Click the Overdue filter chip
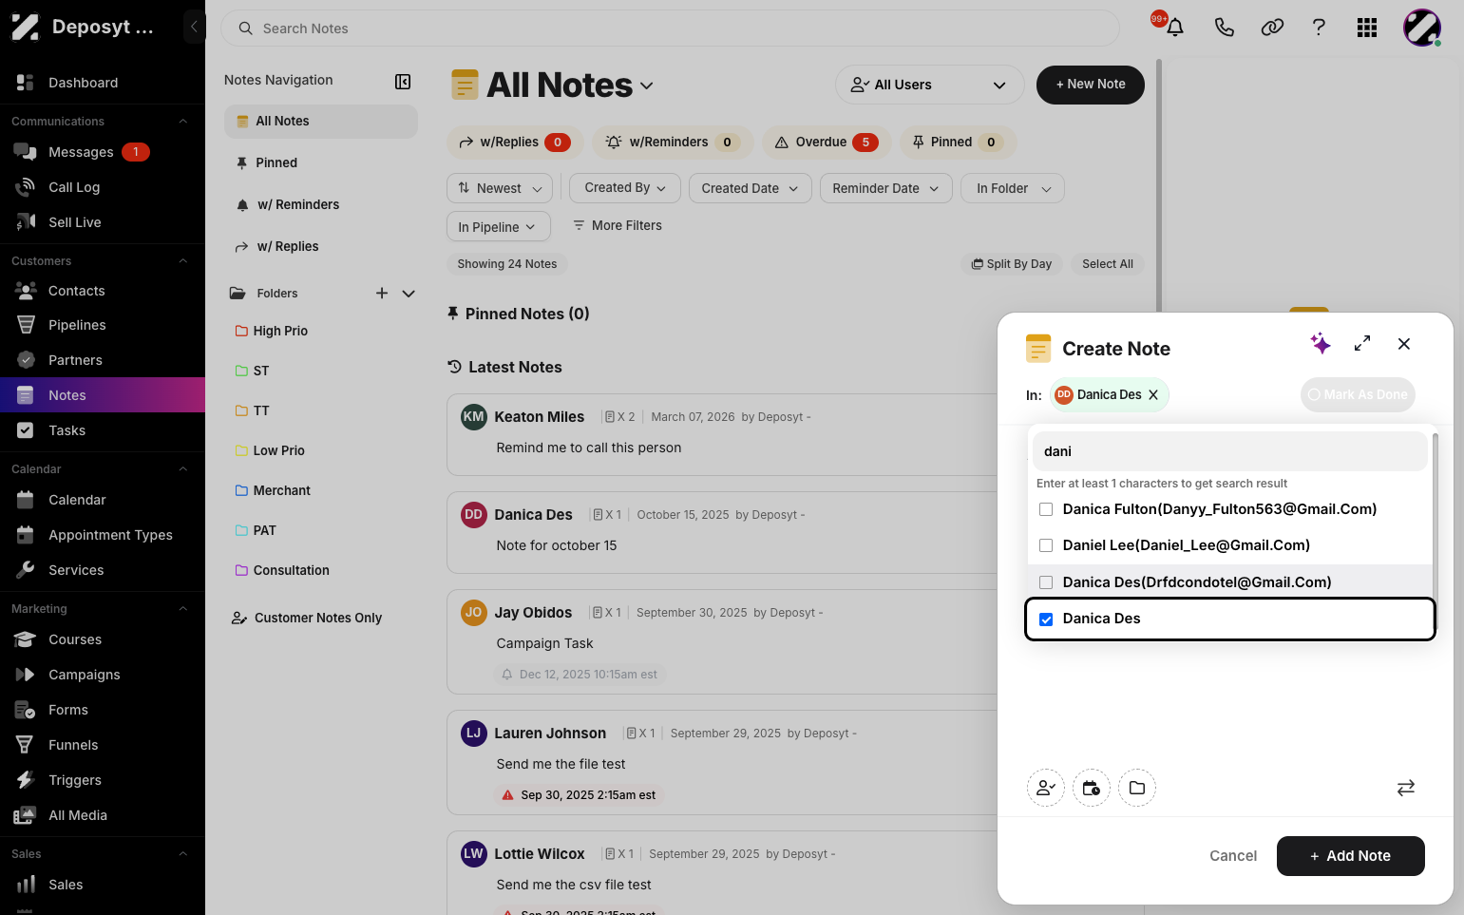Image resolution: width=1464 pixels, height=915 pixels. (827, 143)
